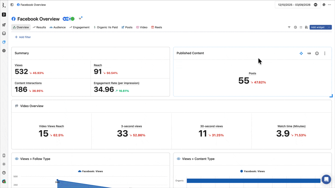Open Published Content three-dot menu

(x=325, y=53)
